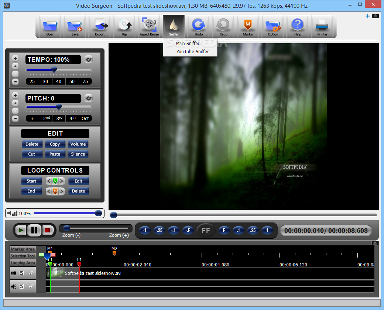Open the Option settings icon
Viewport: 384px width, 310px height.
pos(273,27)
